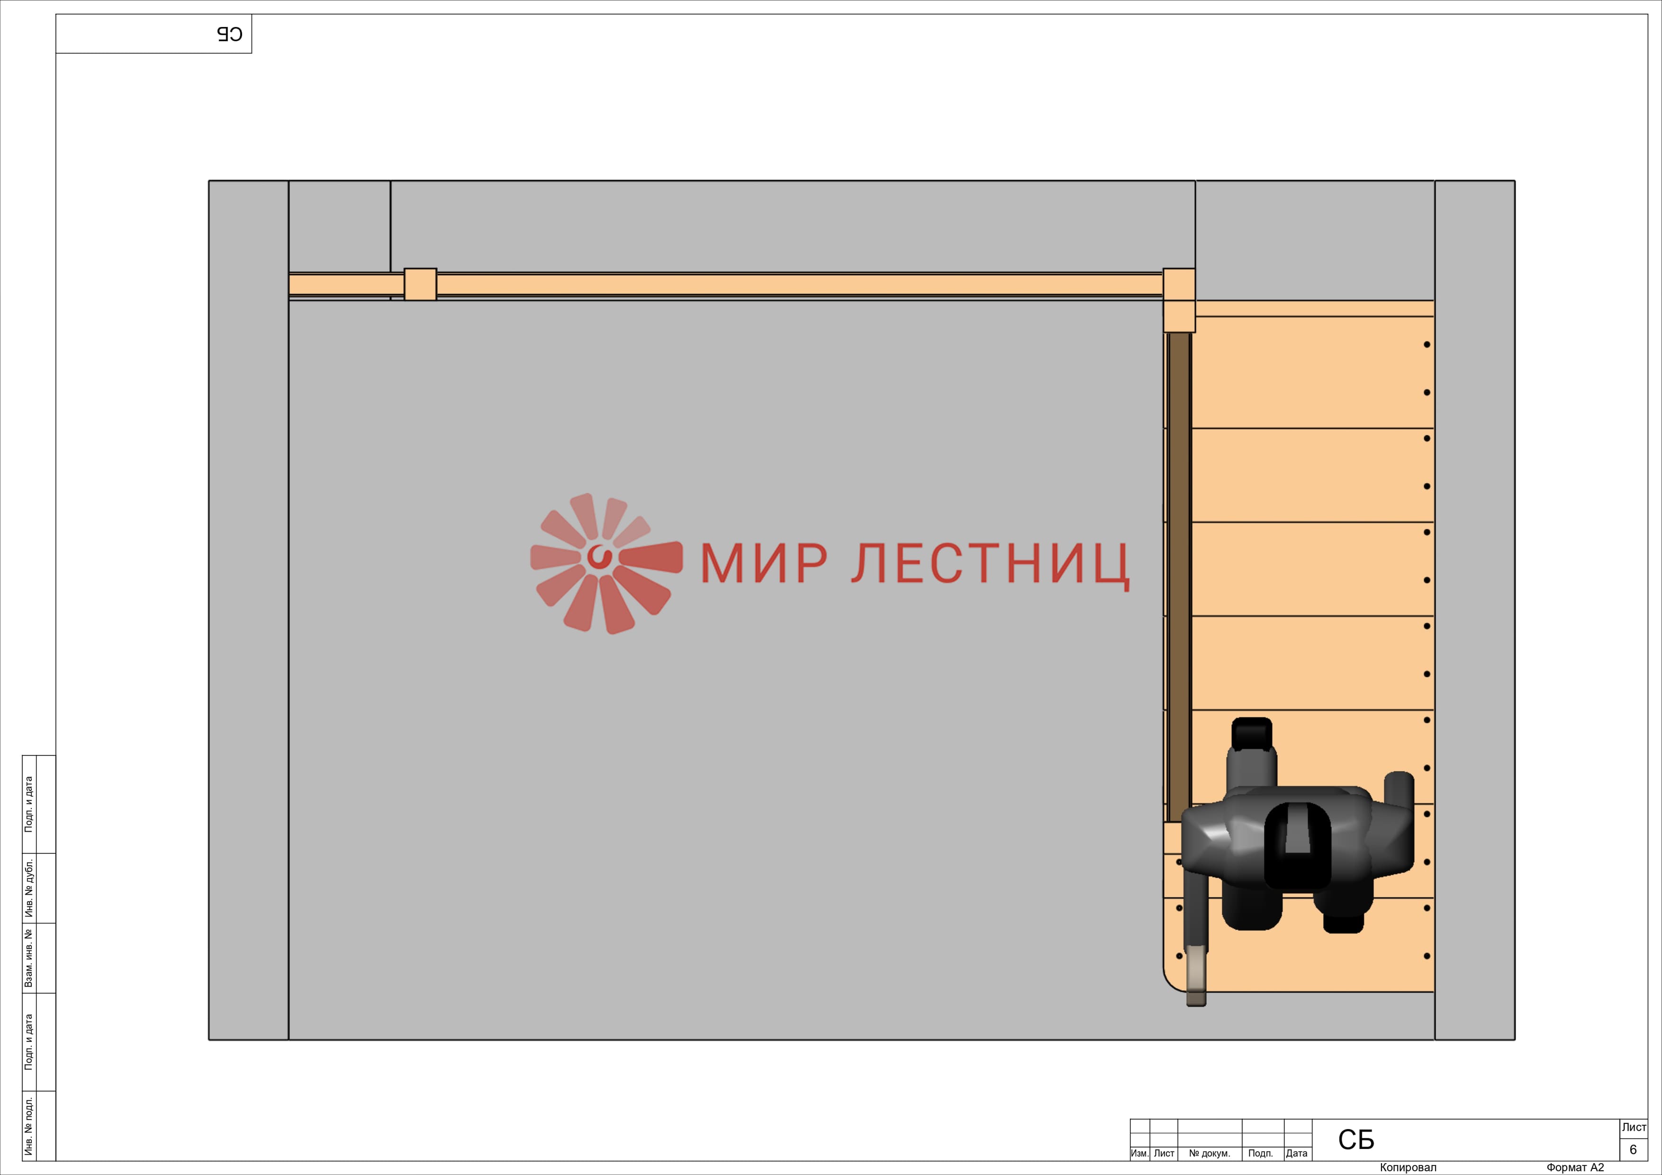
Task: Click the Дата column in title block
Action: point(1296,1153)
